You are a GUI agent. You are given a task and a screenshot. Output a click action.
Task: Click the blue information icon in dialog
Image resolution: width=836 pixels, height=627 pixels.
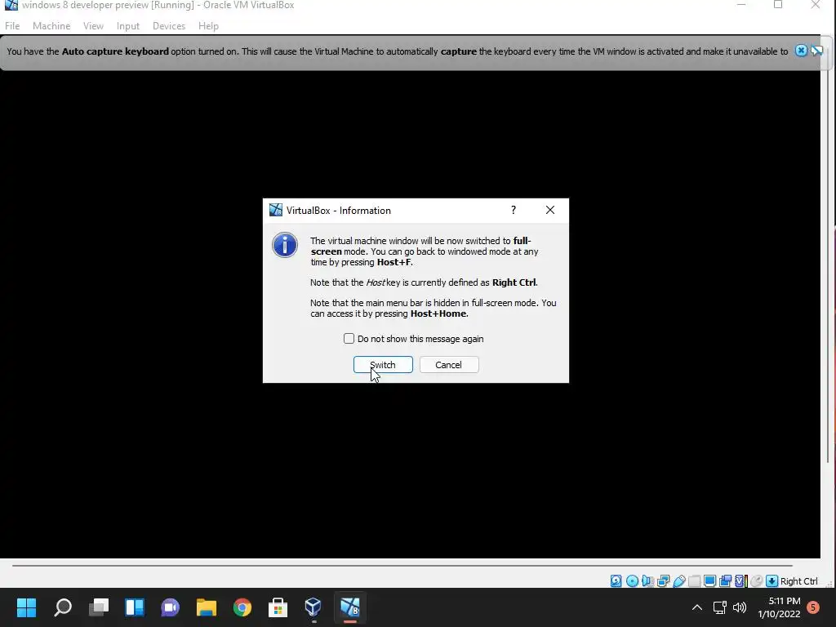(285, 245)
